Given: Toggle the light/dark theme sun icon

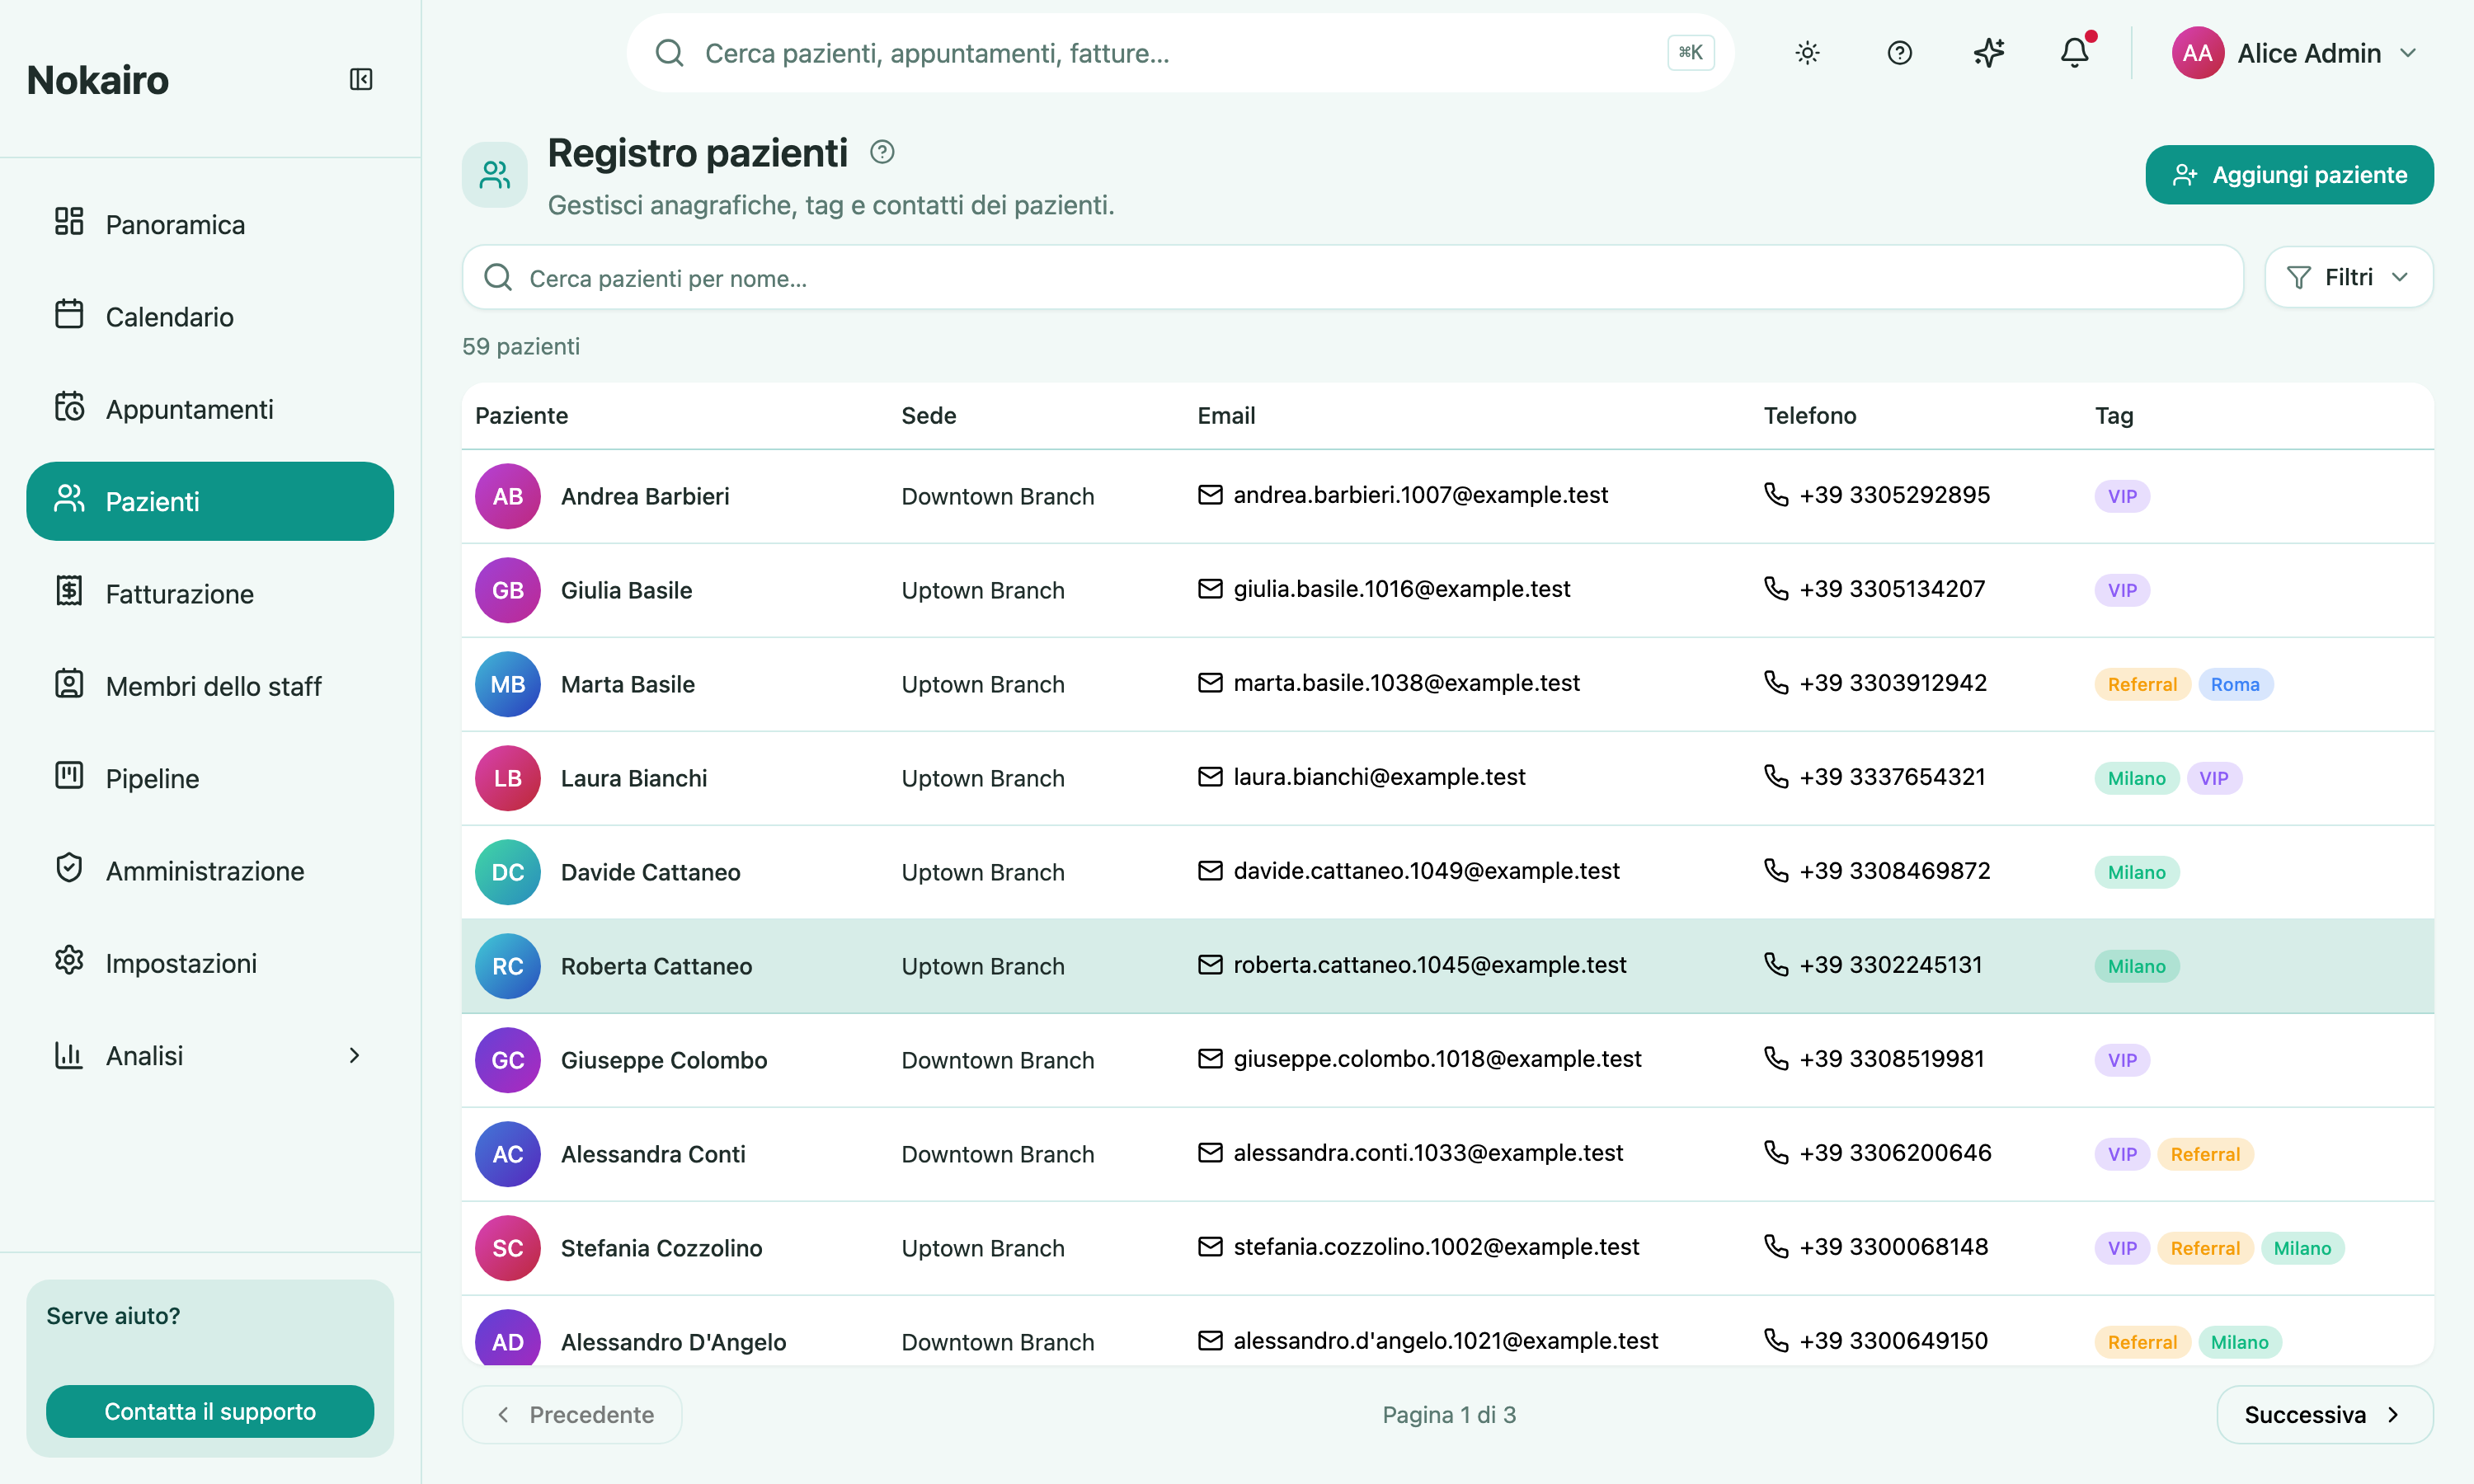Looking at the screenshot, I should [x=1807, y=53].
